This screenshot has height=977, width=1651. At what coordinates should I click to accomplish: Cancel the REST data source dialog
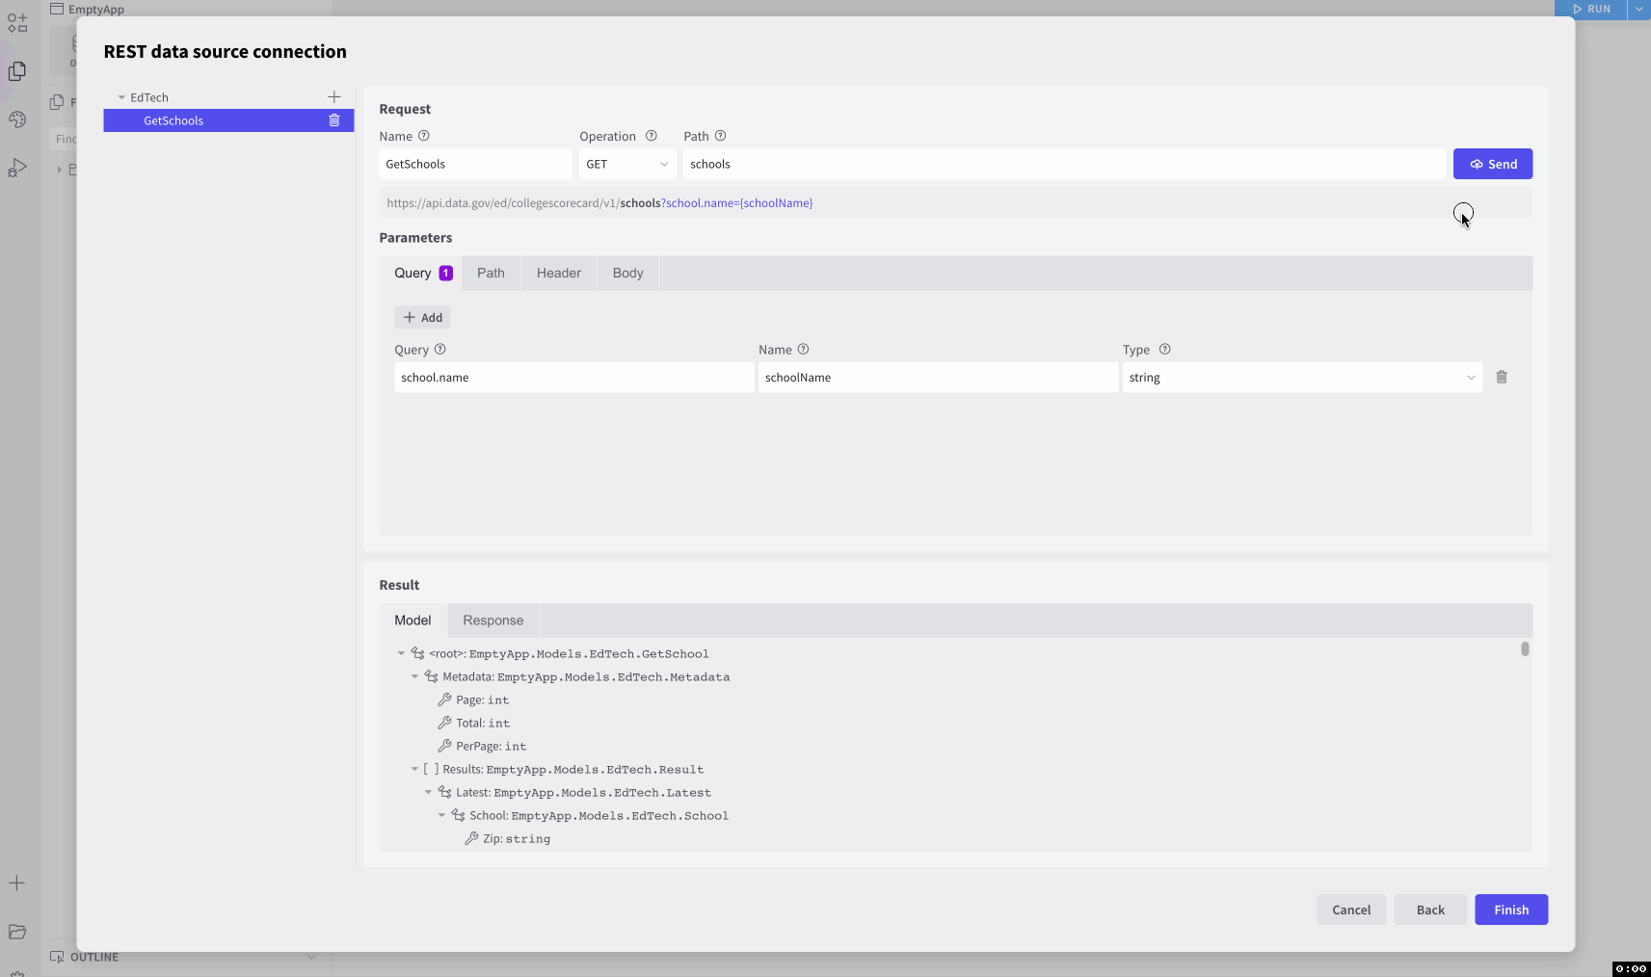(x=1351, y=910)
